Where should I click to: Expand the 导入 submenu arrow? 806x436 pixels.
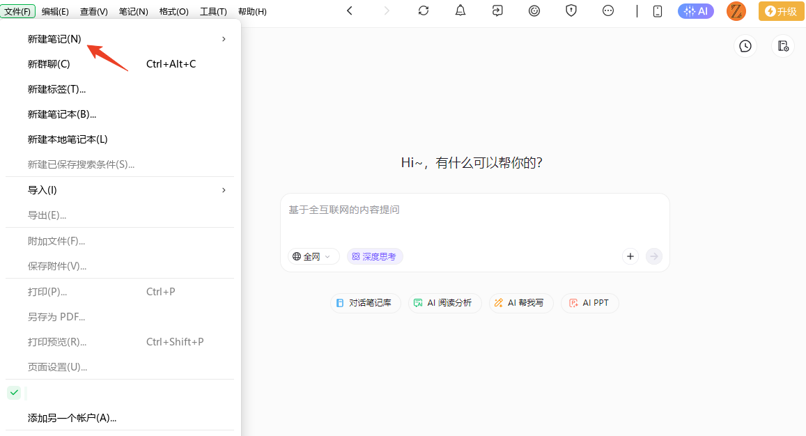[x=224, y=190]
